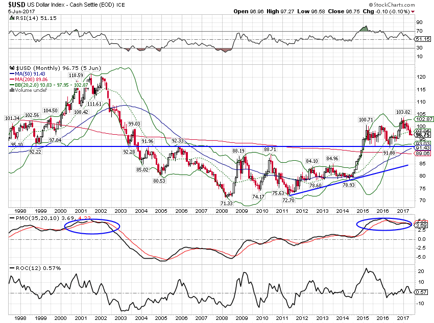Click the red down arrow after Chg
Screen dimensions: 434x323
tap(413, 12)
